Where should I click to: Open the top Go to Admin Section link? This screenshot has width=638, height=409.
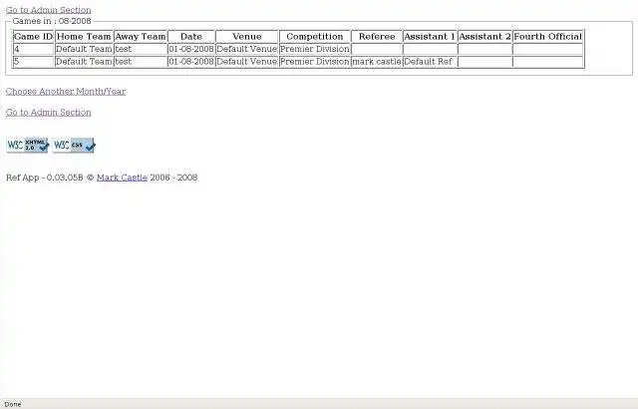(49, 10)
